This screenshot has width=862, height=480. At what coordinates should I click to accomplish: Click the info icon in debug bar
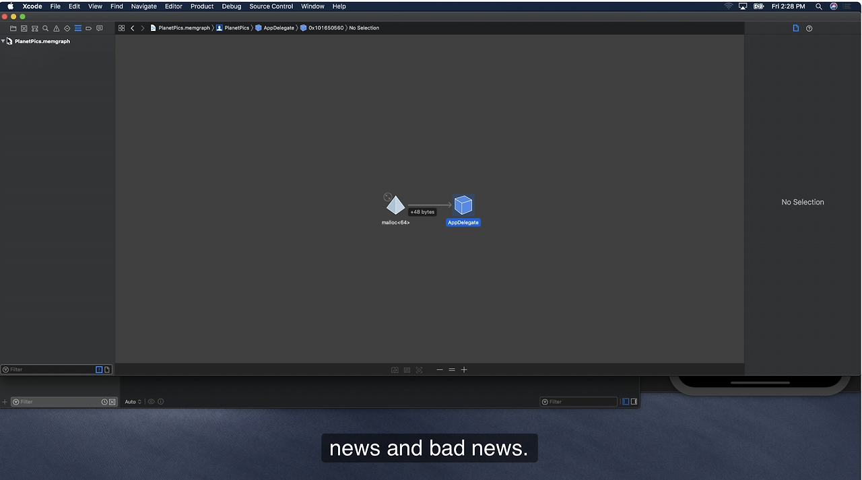pyautogui.click(x=160, y=402)
